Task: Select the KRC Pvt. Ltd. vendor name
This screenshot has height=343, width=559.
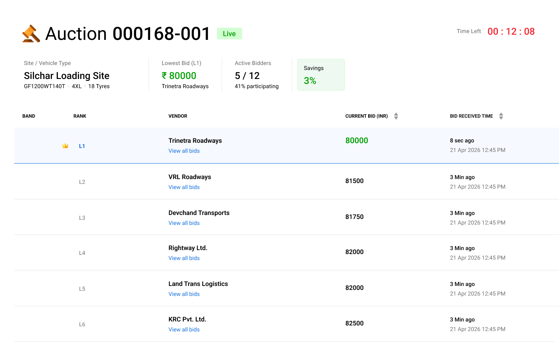Action: tap(187, 319)
